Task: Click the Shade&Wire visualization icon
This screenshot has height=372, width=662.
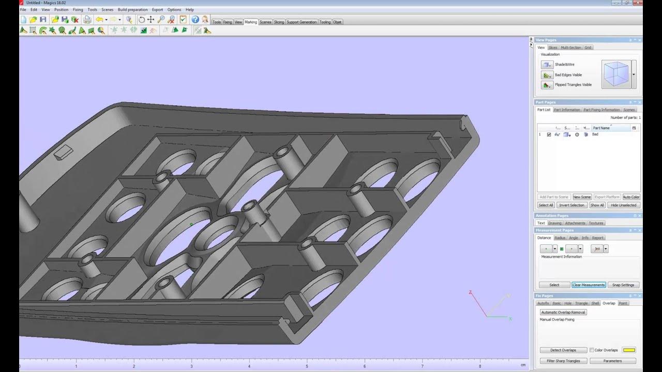Action: [547, 65]
